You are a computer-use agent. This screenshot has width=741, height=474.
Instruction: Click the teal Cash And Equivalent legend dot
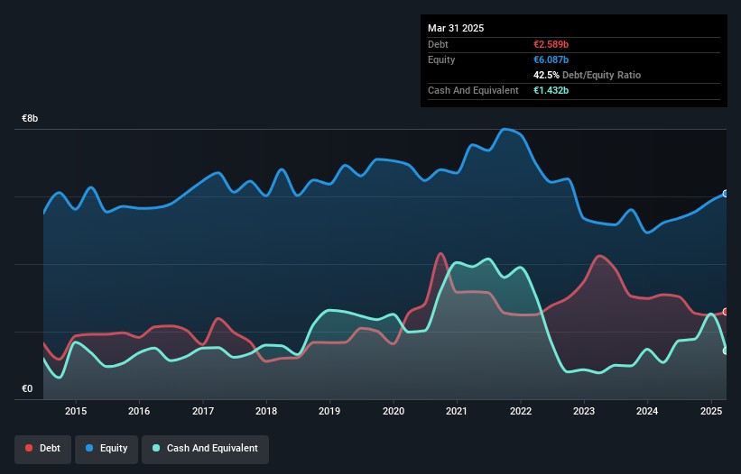tap(157, 448)
